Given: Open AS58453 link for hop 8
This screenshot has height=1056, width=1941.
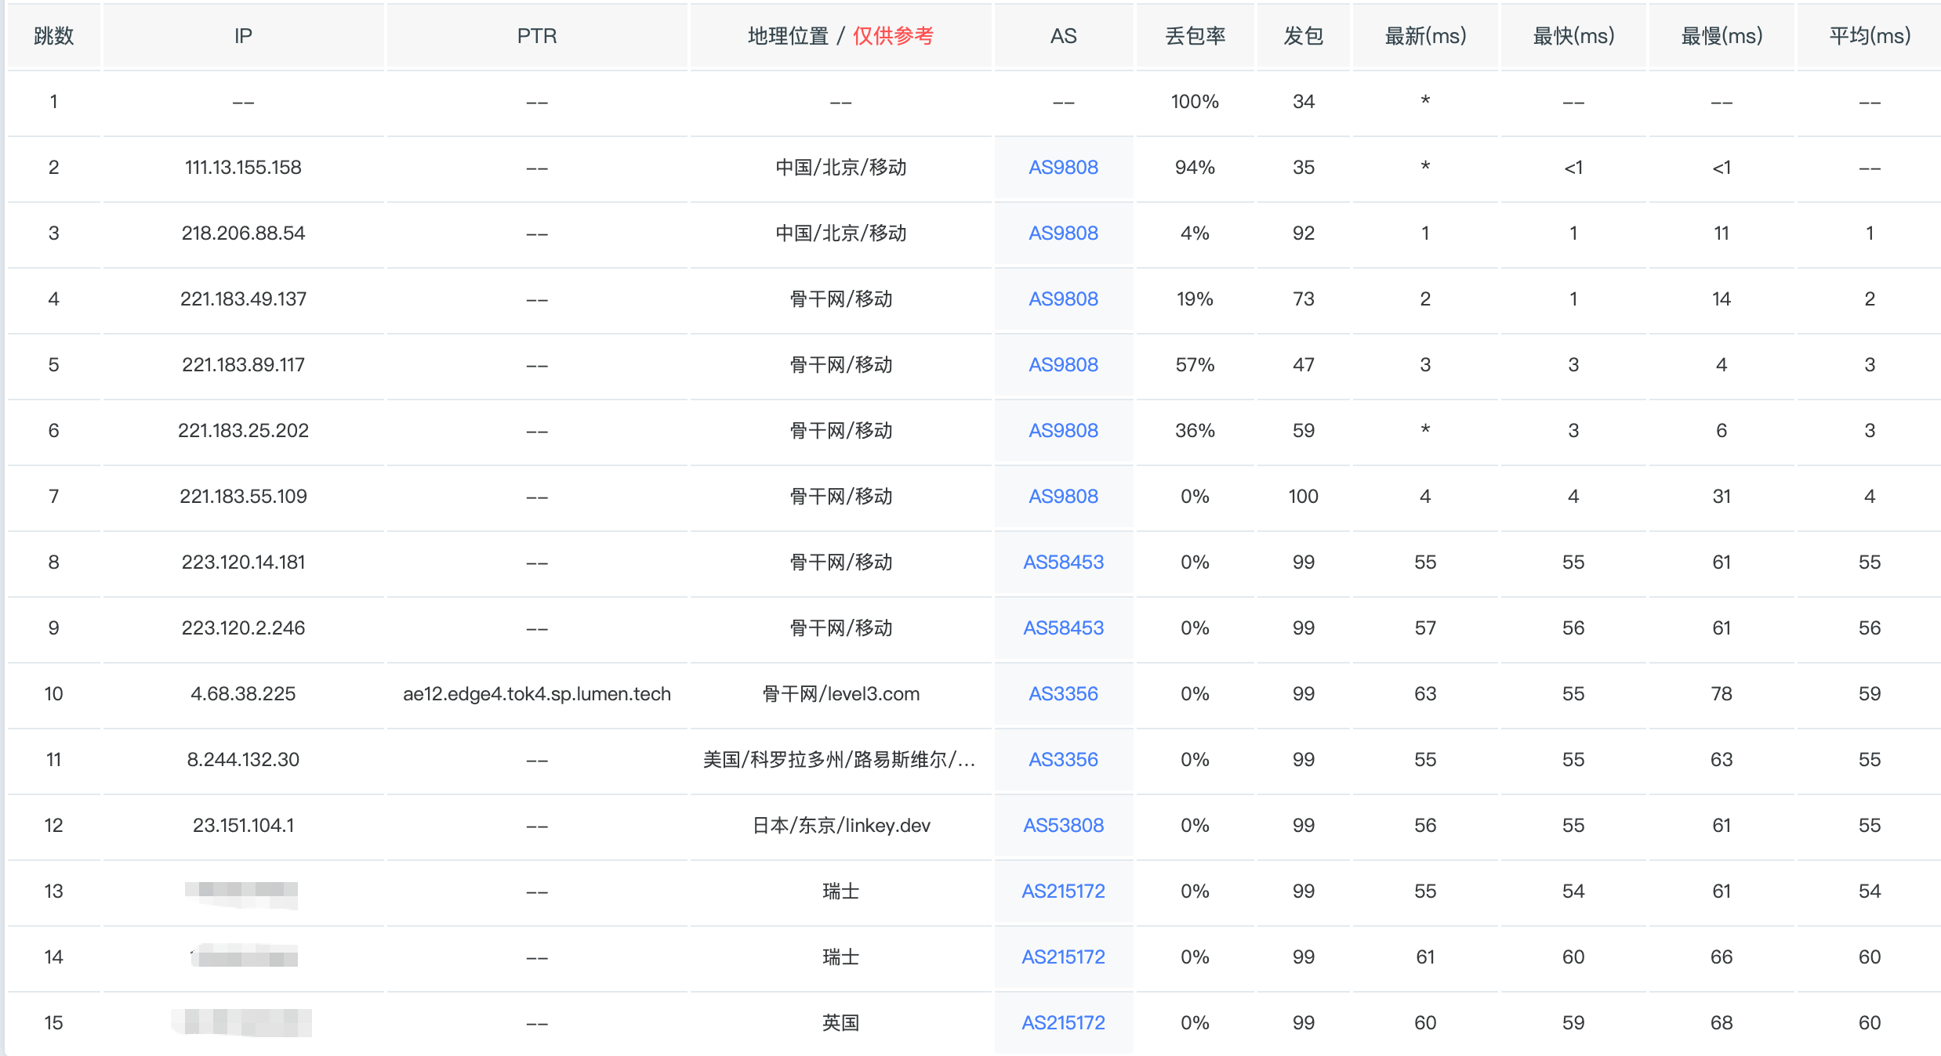Looking at the screenshot, I should point(1063,562).
